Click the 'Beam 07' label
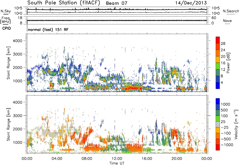Viewport: 239px width, 165px height. 117,3
